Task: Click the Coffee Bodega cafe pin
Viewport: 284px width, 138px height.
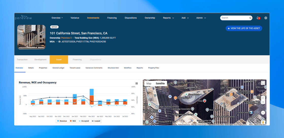Action: [x=252, y=92]
